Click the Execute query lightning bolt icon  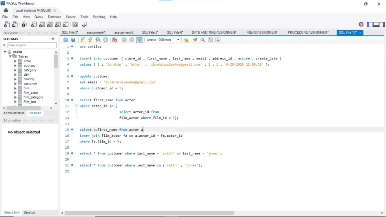click(x=83, y=40)
